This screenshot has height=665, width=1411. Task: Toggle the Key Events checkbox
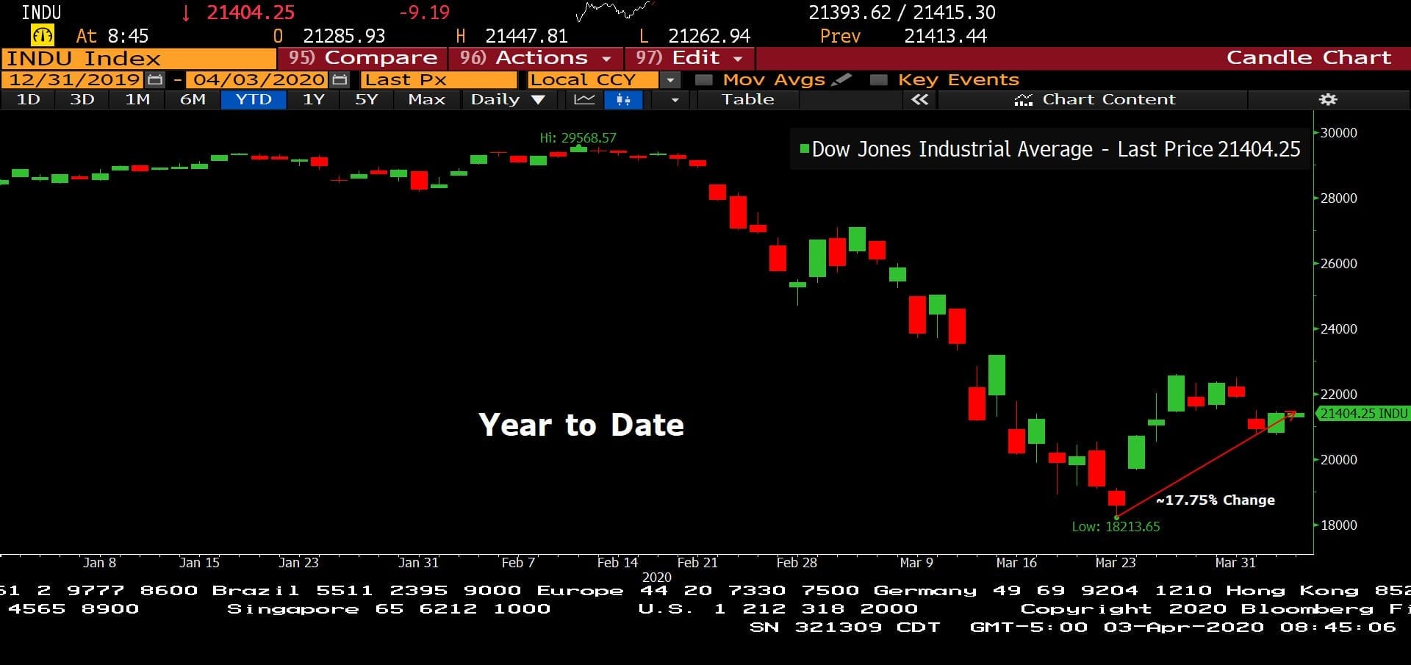[878, 79]
